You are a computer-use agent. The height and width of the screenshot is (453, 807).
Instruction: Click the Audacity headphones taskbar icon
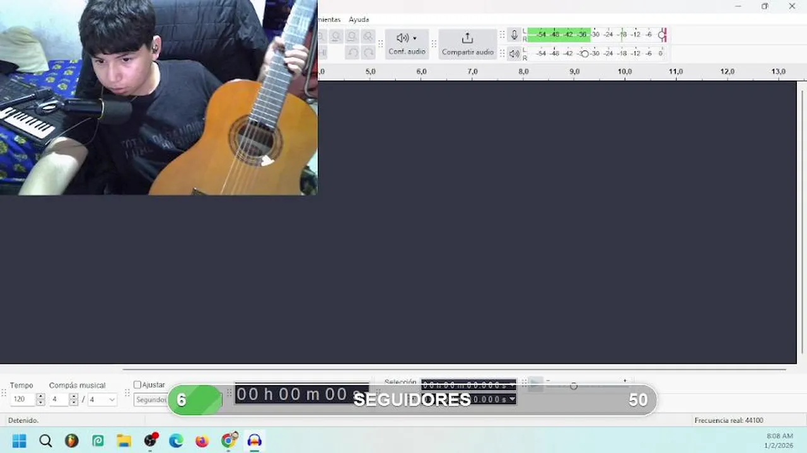tap(255, 440)
